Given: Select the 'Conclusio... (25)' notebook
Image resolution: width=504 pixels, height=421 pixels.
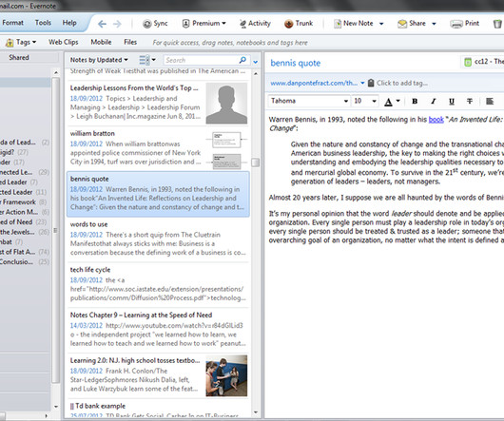Looking at the screenshot, I should [x=25, y=261].
